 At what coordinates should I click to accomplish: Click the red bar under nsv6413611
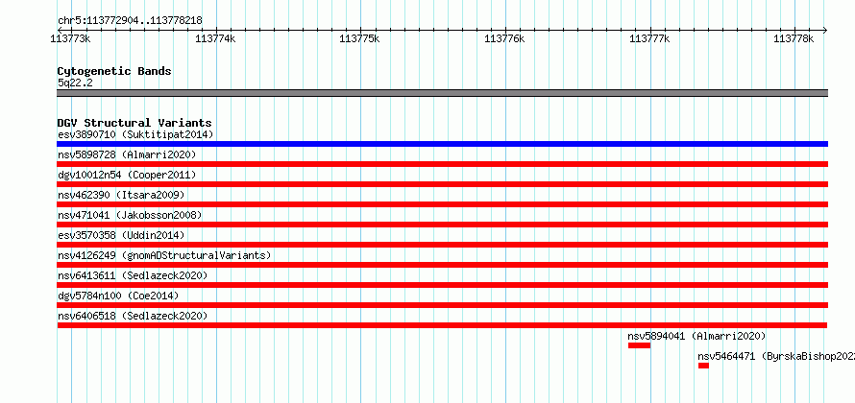point(442,285)
